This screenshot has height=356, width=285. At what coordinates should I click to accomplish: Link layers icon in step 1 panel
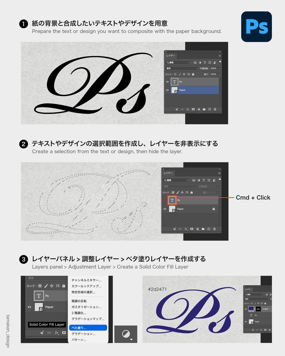click(182, 109)
